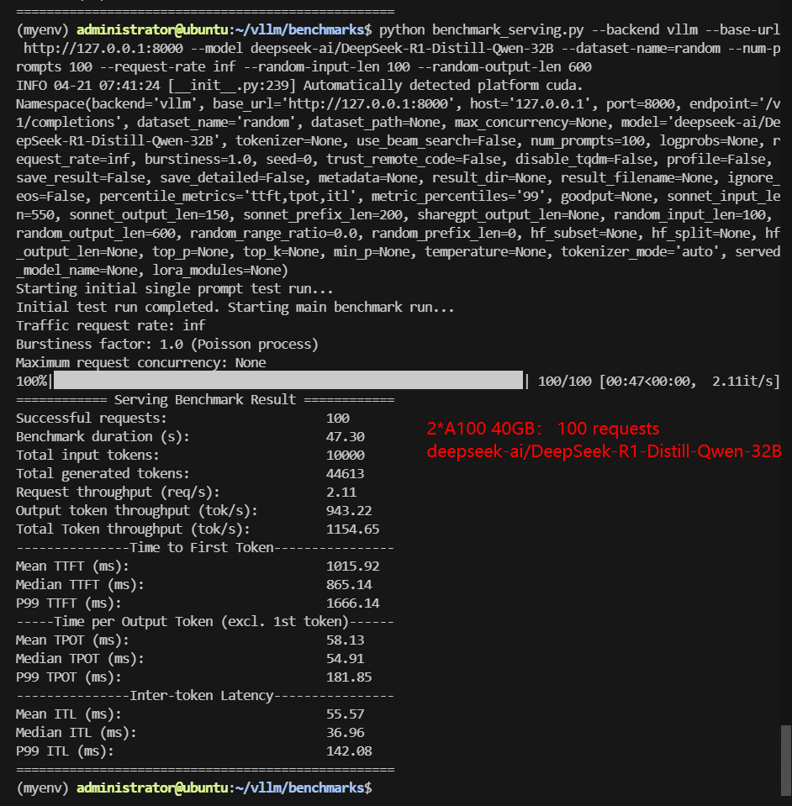This screenshot has height=806, width=792.
Task: Click the 'Burstiness factor: 1.0 (Poisson process)' line
Action: (167, 344)
